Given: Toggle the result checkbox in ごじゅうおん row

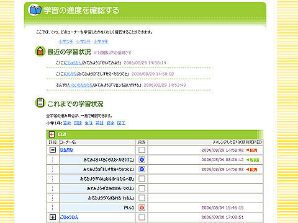Looking at the screenshot, I should click(142, 217).
